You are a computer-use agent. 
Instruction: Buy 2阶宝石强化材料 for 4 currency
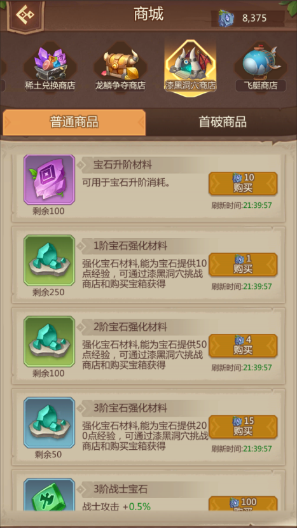(x=243, y=346)
